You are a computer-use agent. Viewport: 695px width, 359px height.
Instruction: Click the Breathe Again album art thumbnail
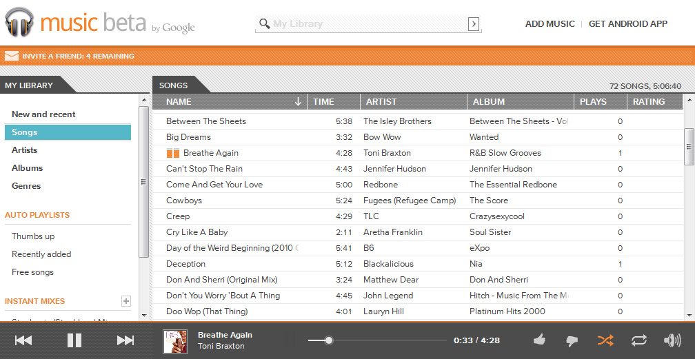tap(175, 341)
